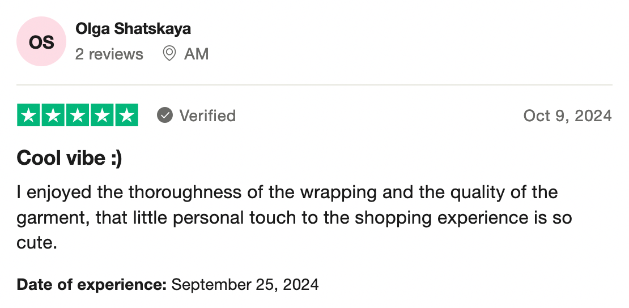Click the fourth green rating star
Image resolution: width=629 pixels, height=308 pixels.
coord(103,115)
